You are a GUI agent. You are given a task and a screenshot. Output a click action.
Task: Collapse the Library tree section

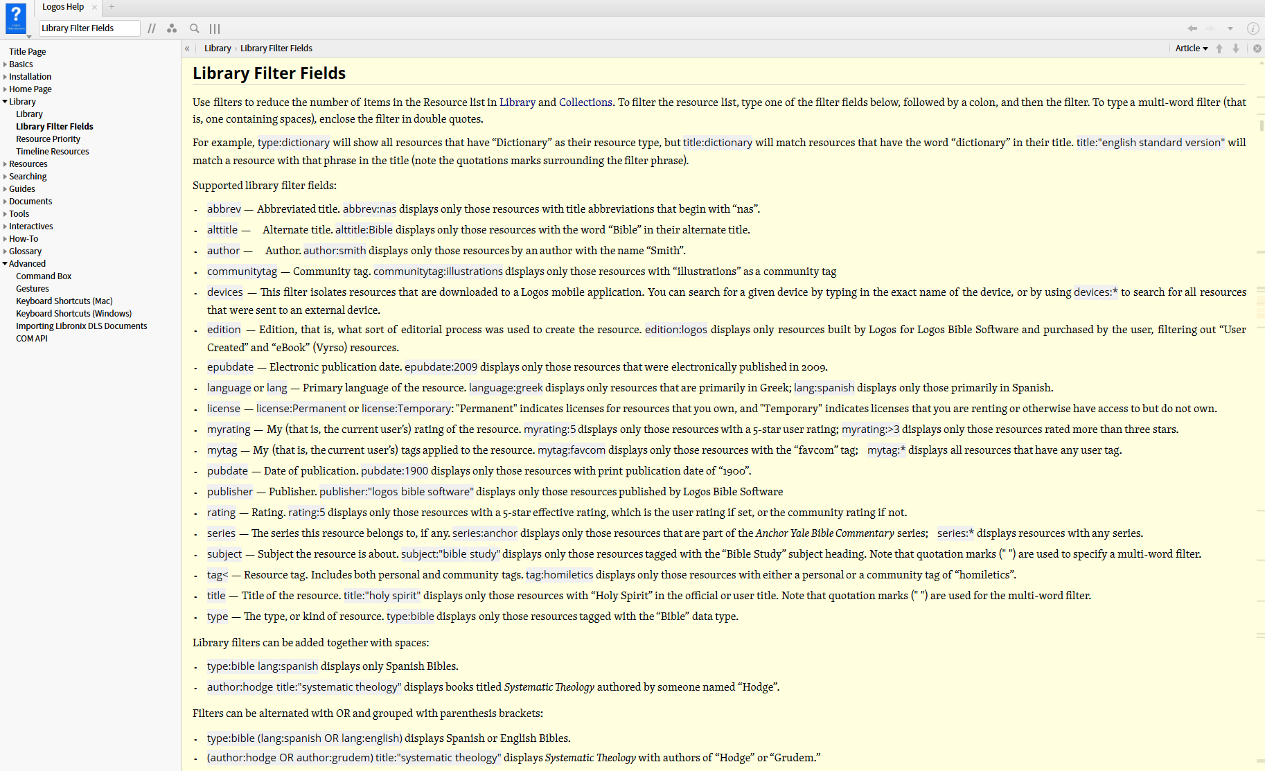tap(5, 102)
